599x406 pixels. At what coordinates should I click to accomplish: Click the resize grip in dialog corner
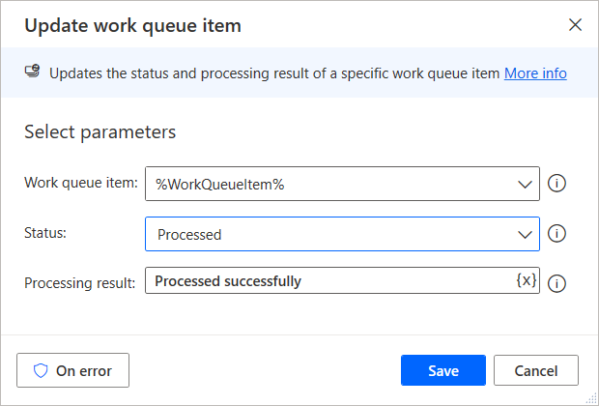point(591,398)
